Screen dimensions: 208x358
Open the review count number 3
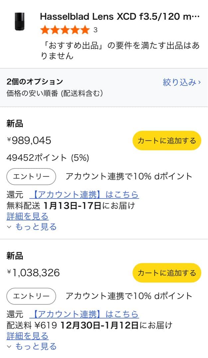click(95, 30)
